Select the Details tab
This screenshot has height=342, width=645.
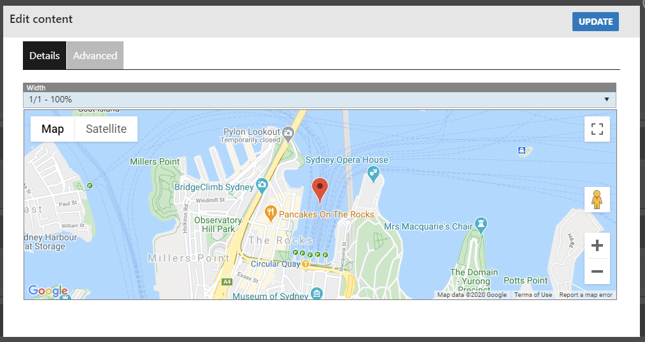45,55
